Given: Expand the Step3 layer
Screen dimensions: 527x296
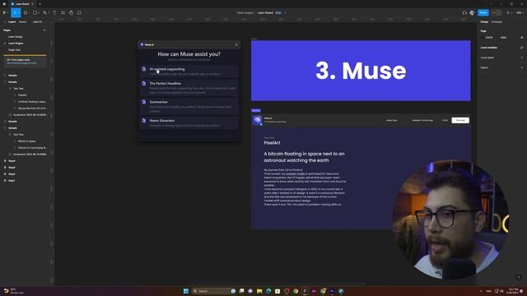Looking at the screenshot, I should point(5,167).
